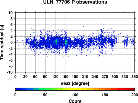Viewport: 138px width, 103px height.
Task: Click the 'Time residual [s]' y-axis label
Action: [2, 42]
